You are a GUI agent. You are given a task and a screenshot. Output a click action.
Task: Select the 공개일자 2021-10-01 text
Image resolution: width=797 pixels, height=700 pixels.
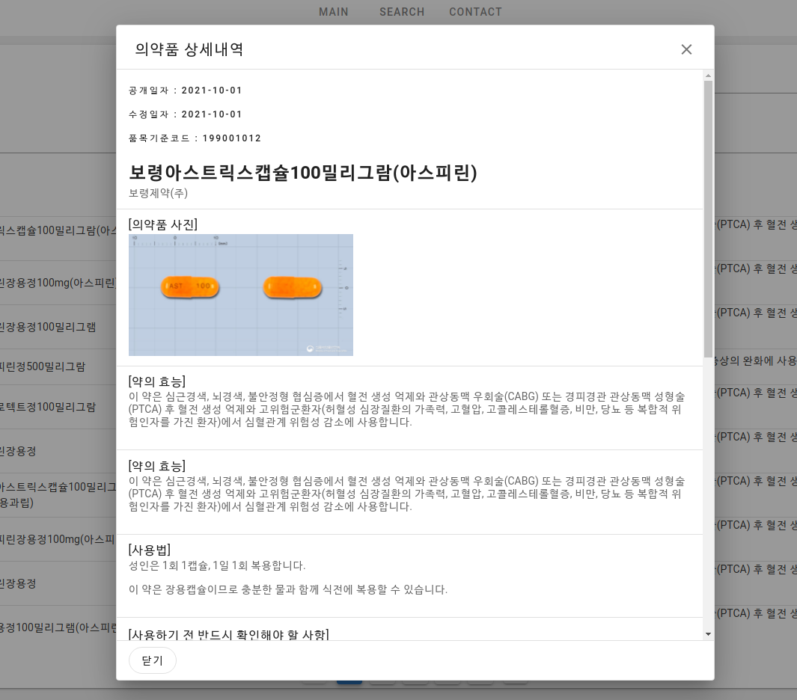click(186, 90)
